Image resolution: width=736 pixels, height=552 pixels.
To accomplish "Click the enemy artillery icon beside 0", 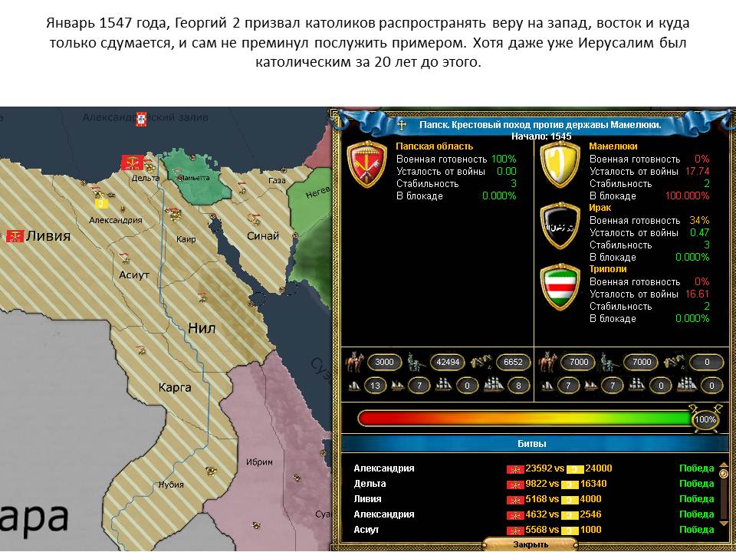I will click(675, 362).
